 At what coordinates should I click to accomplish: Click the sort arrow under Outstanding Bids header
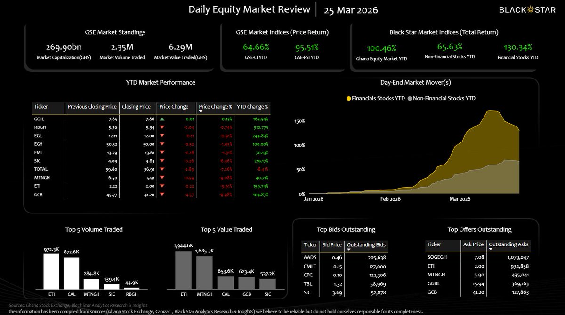tap(348, 250)
